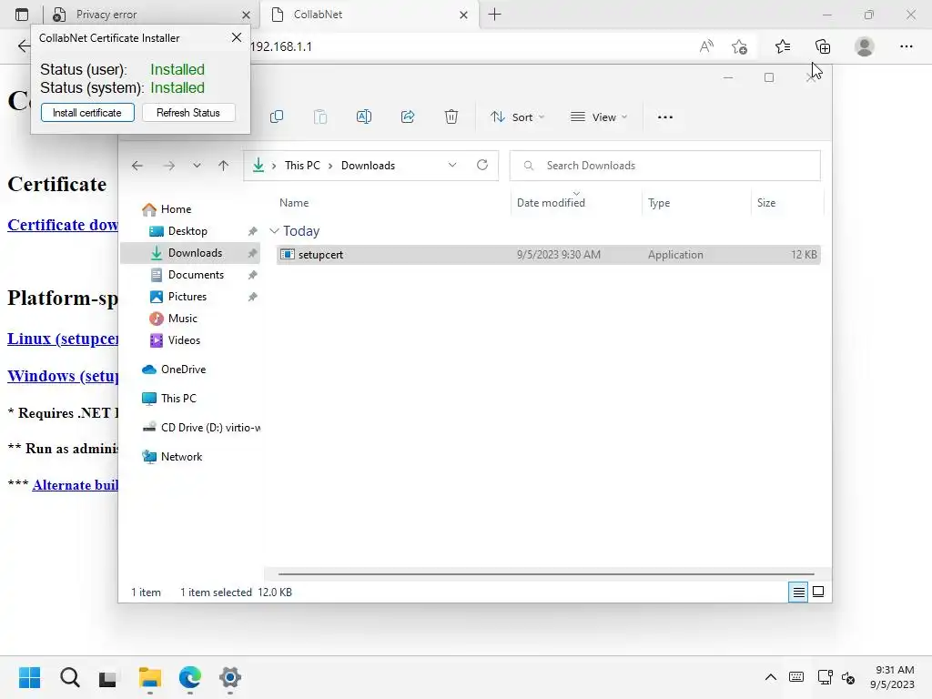Close the CollabNet browser tab
The height and width of the screenshot is (699, 932).
[463, 15]
